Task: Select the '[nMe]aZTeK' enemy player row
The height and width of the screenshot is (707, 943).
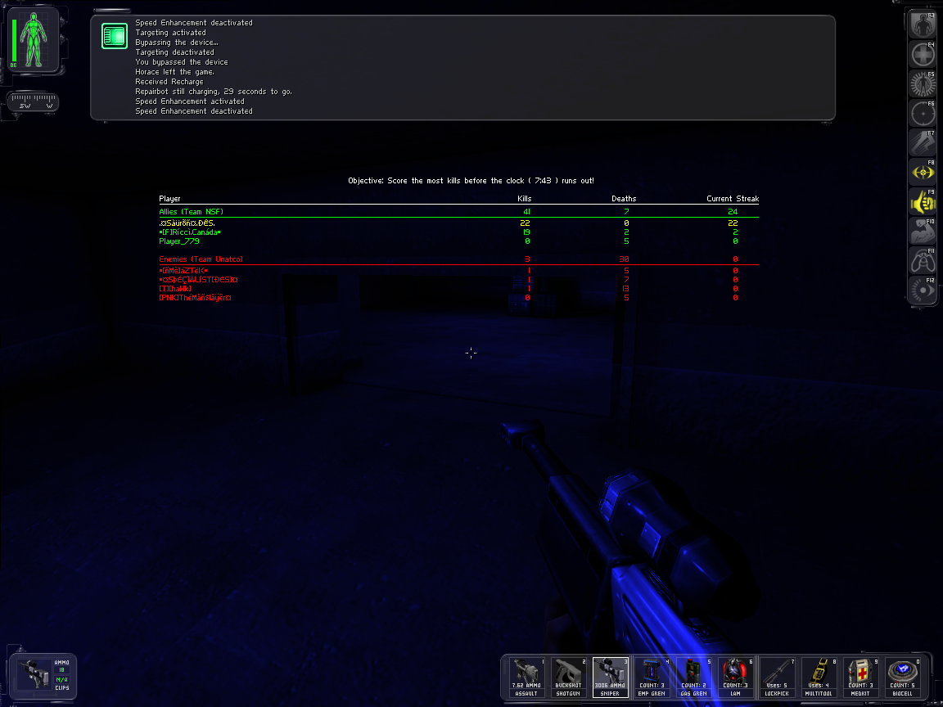Action: coord(459,271)
